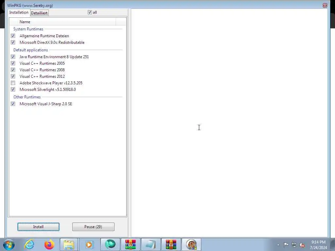The image size is (335, 251).
Task: Open the notepad-style taskbar icon
Action: pyautogui.click(x=150, y=244)
